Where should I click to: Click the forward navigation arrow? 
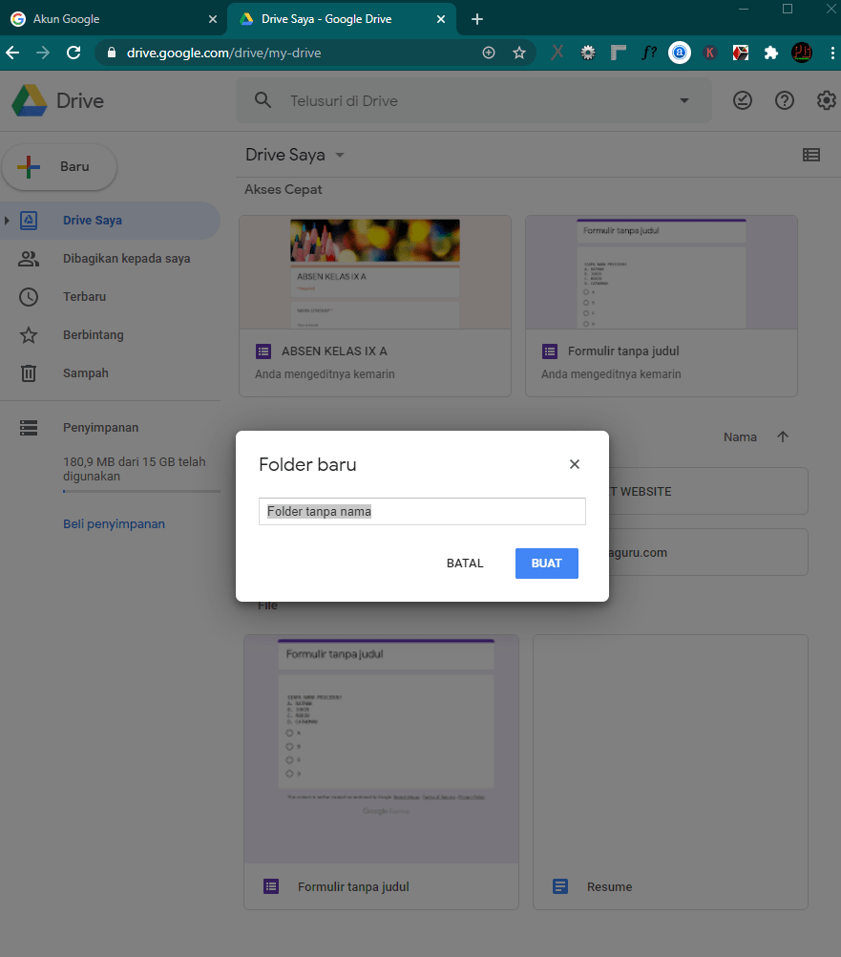click(x=43, y=53)
